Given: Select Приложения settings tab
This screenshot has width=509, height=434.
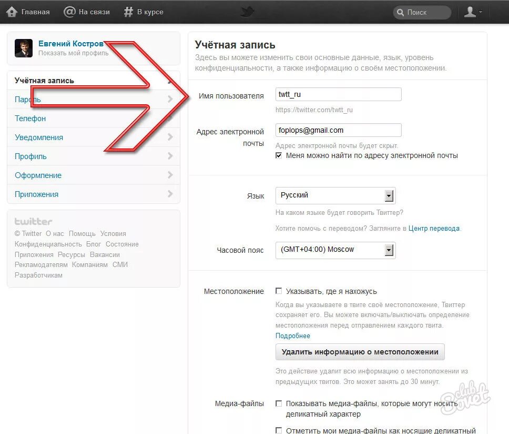Looking at the screenshot, I should pyautogui.click(x=94, y=194).
